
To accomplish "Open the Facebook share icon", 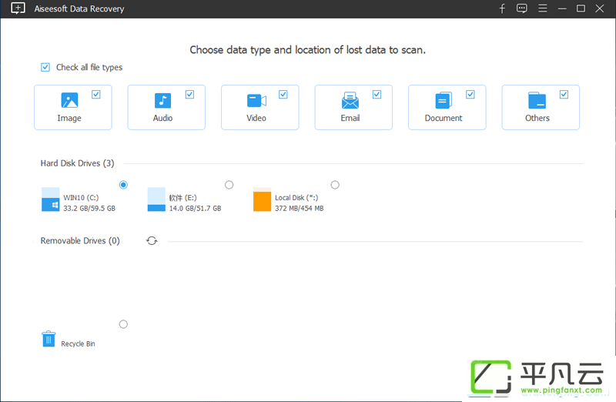I will 502,8.
